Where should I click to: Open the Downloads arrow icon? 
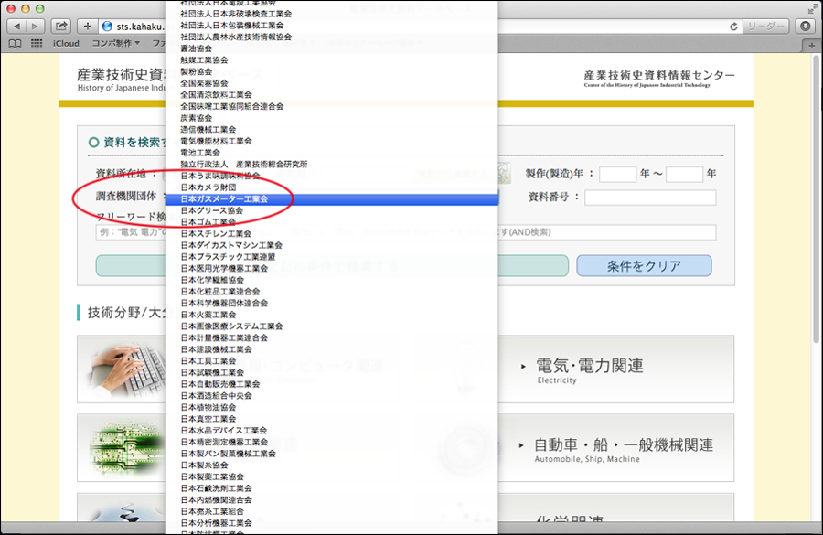click(x=805, y=27)
